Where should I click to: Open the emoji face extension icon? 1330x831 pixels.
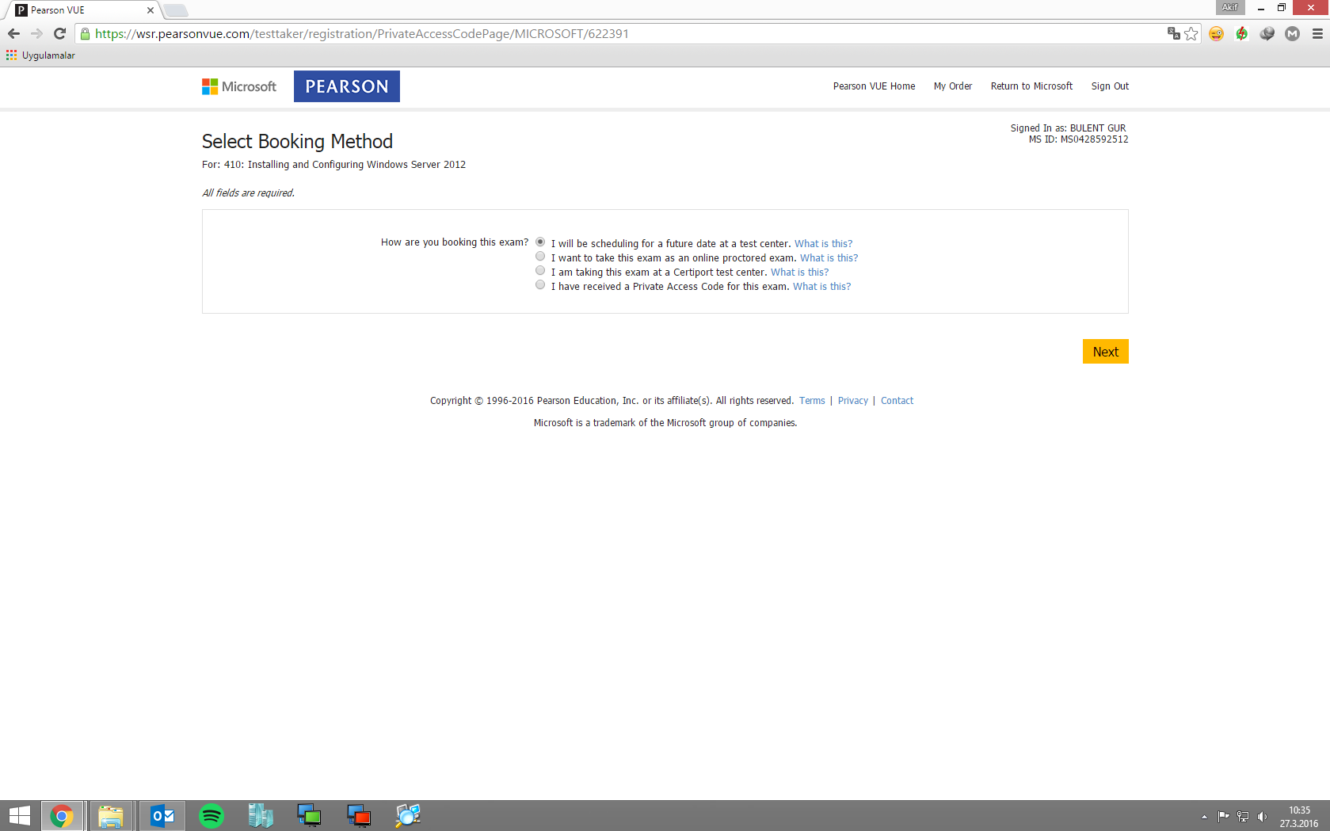(x=1217, y=33)
